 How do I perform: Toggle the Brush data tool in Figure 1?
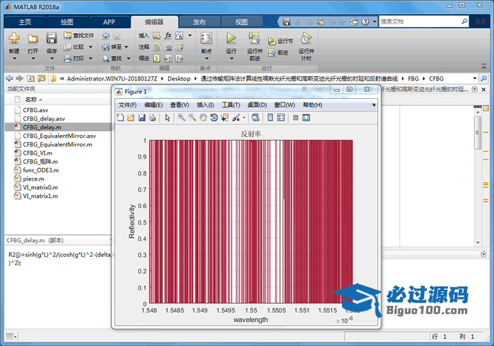point(236,118)
